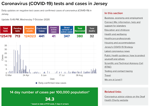Select the Confirmed Cases tile
The height and width of the screenshot is (106, 149).
click(42, 30)
